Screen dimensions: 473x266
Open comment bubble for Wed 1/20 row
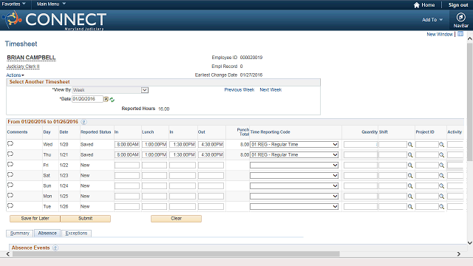click(10, 143)
